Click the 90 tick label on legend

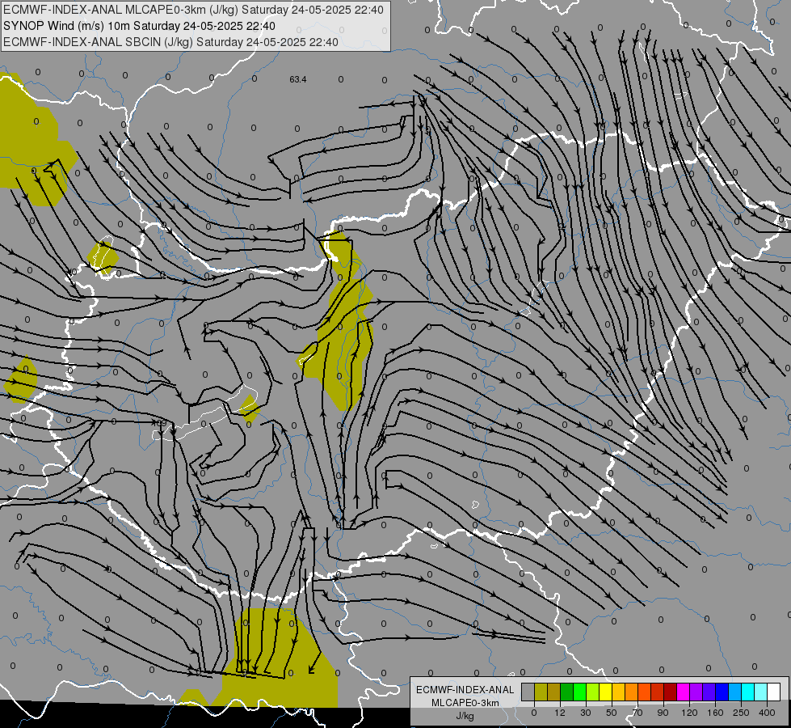663,713
